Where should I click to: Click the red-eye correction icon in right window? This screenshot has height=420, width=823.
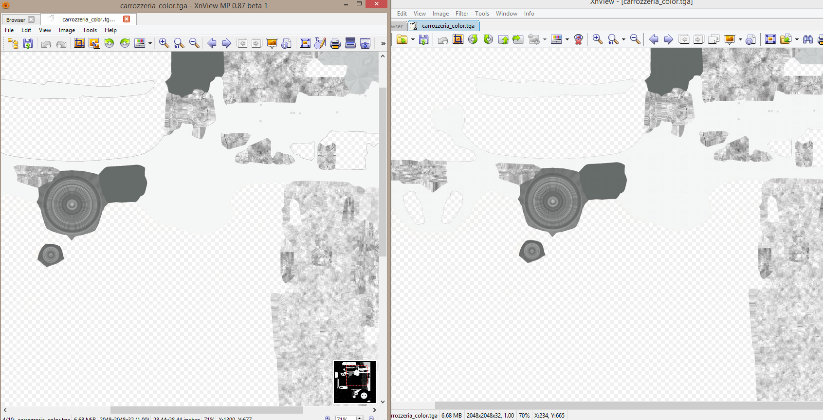pos(578,39)
